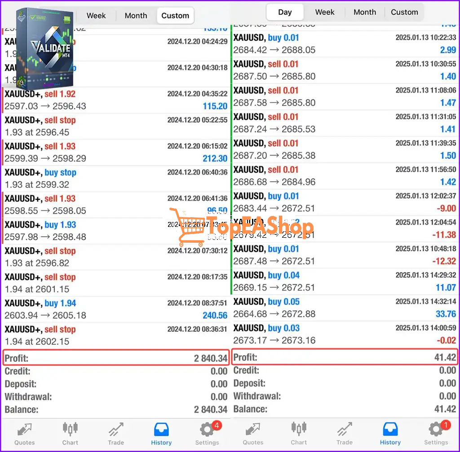Screen dimensions: 460x452
Task: Select XAUUSD buy 0.05 trade showing 33.76
Action: coord(345,308)
